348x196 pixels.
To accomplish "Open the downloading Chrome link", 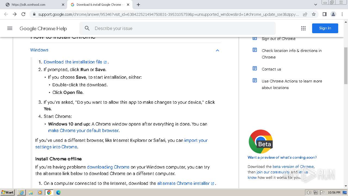I will tap(108, 167).
